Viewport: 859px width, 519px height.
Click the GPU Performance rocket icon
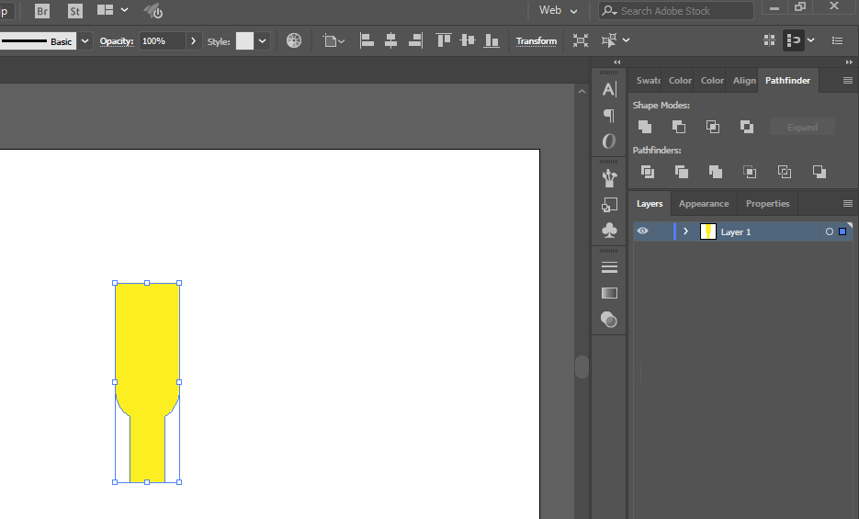point(153,10)
